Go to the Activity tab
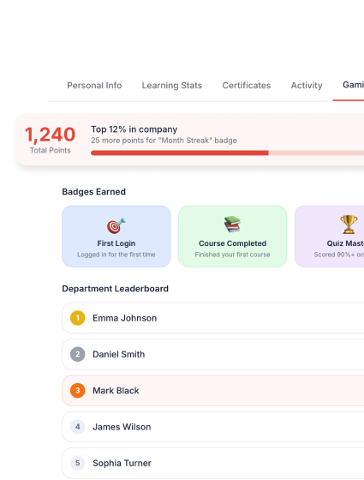Image resolution: width=364 pixels, height=480 pixels. coord(307,86)
